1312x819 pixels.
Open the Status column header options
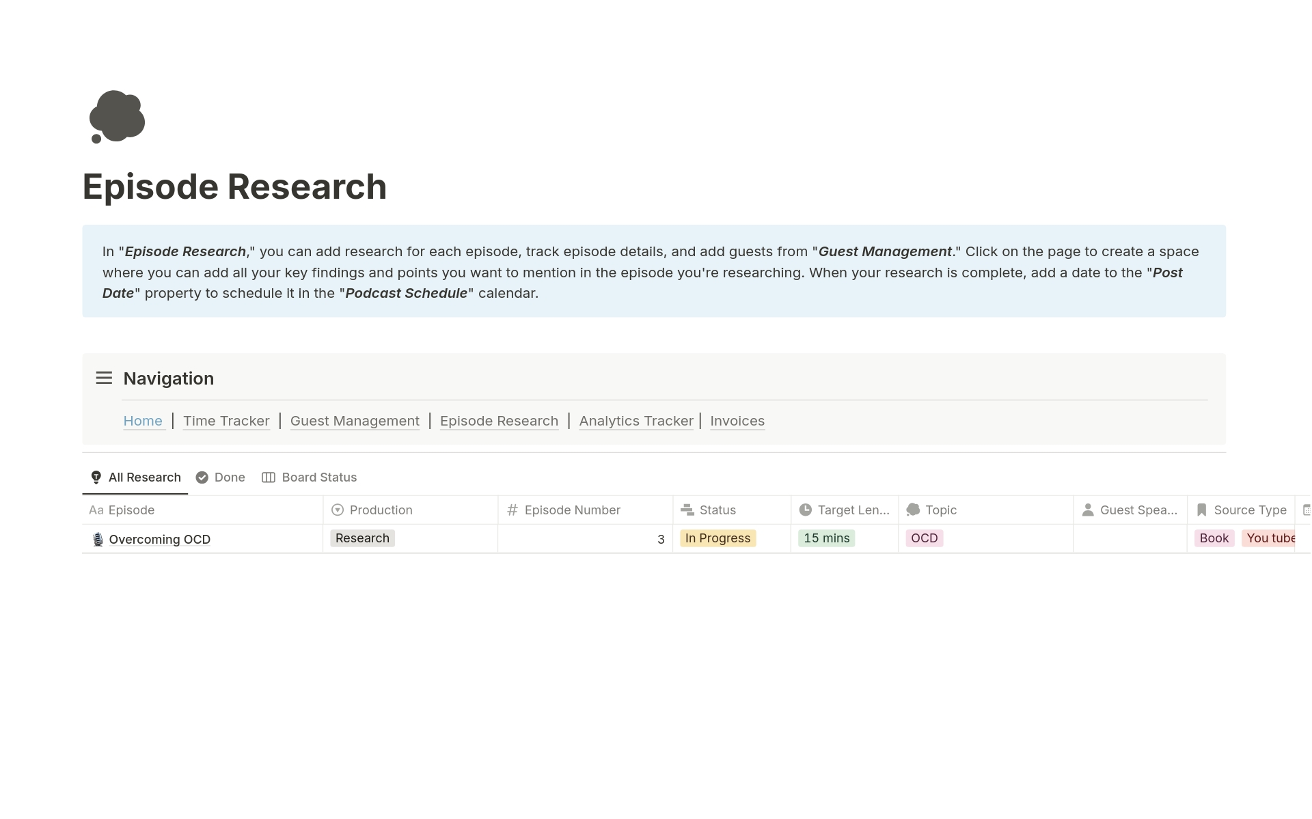coord(717,510)
